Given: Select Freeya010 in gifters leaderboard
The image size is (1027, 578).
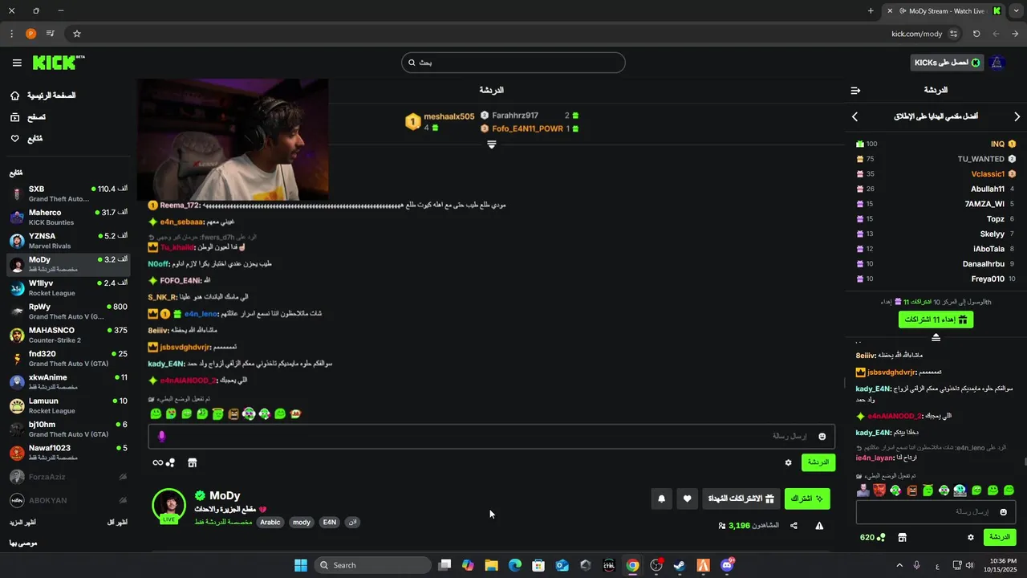Looking at the screenshot, I should [988, 279].
